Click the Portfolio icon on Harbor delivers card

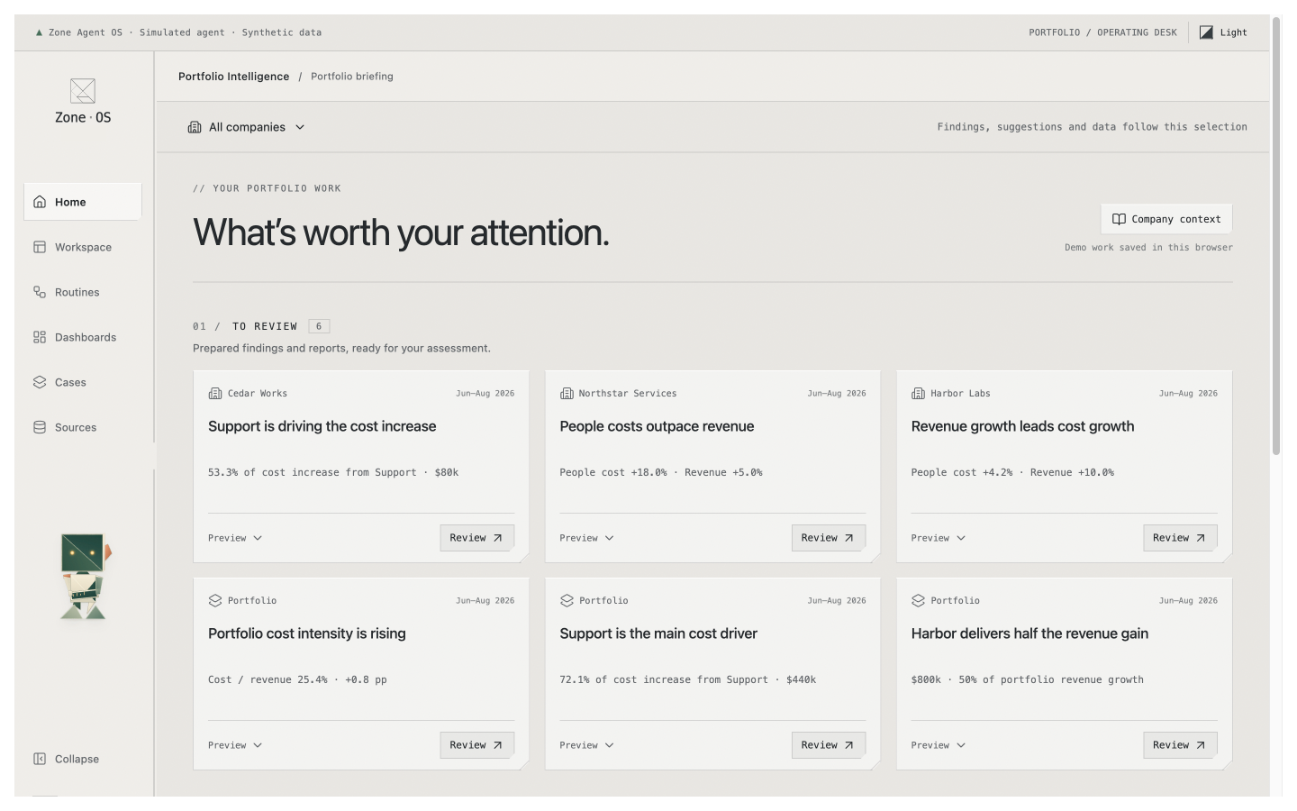click(x=918, y=601)
